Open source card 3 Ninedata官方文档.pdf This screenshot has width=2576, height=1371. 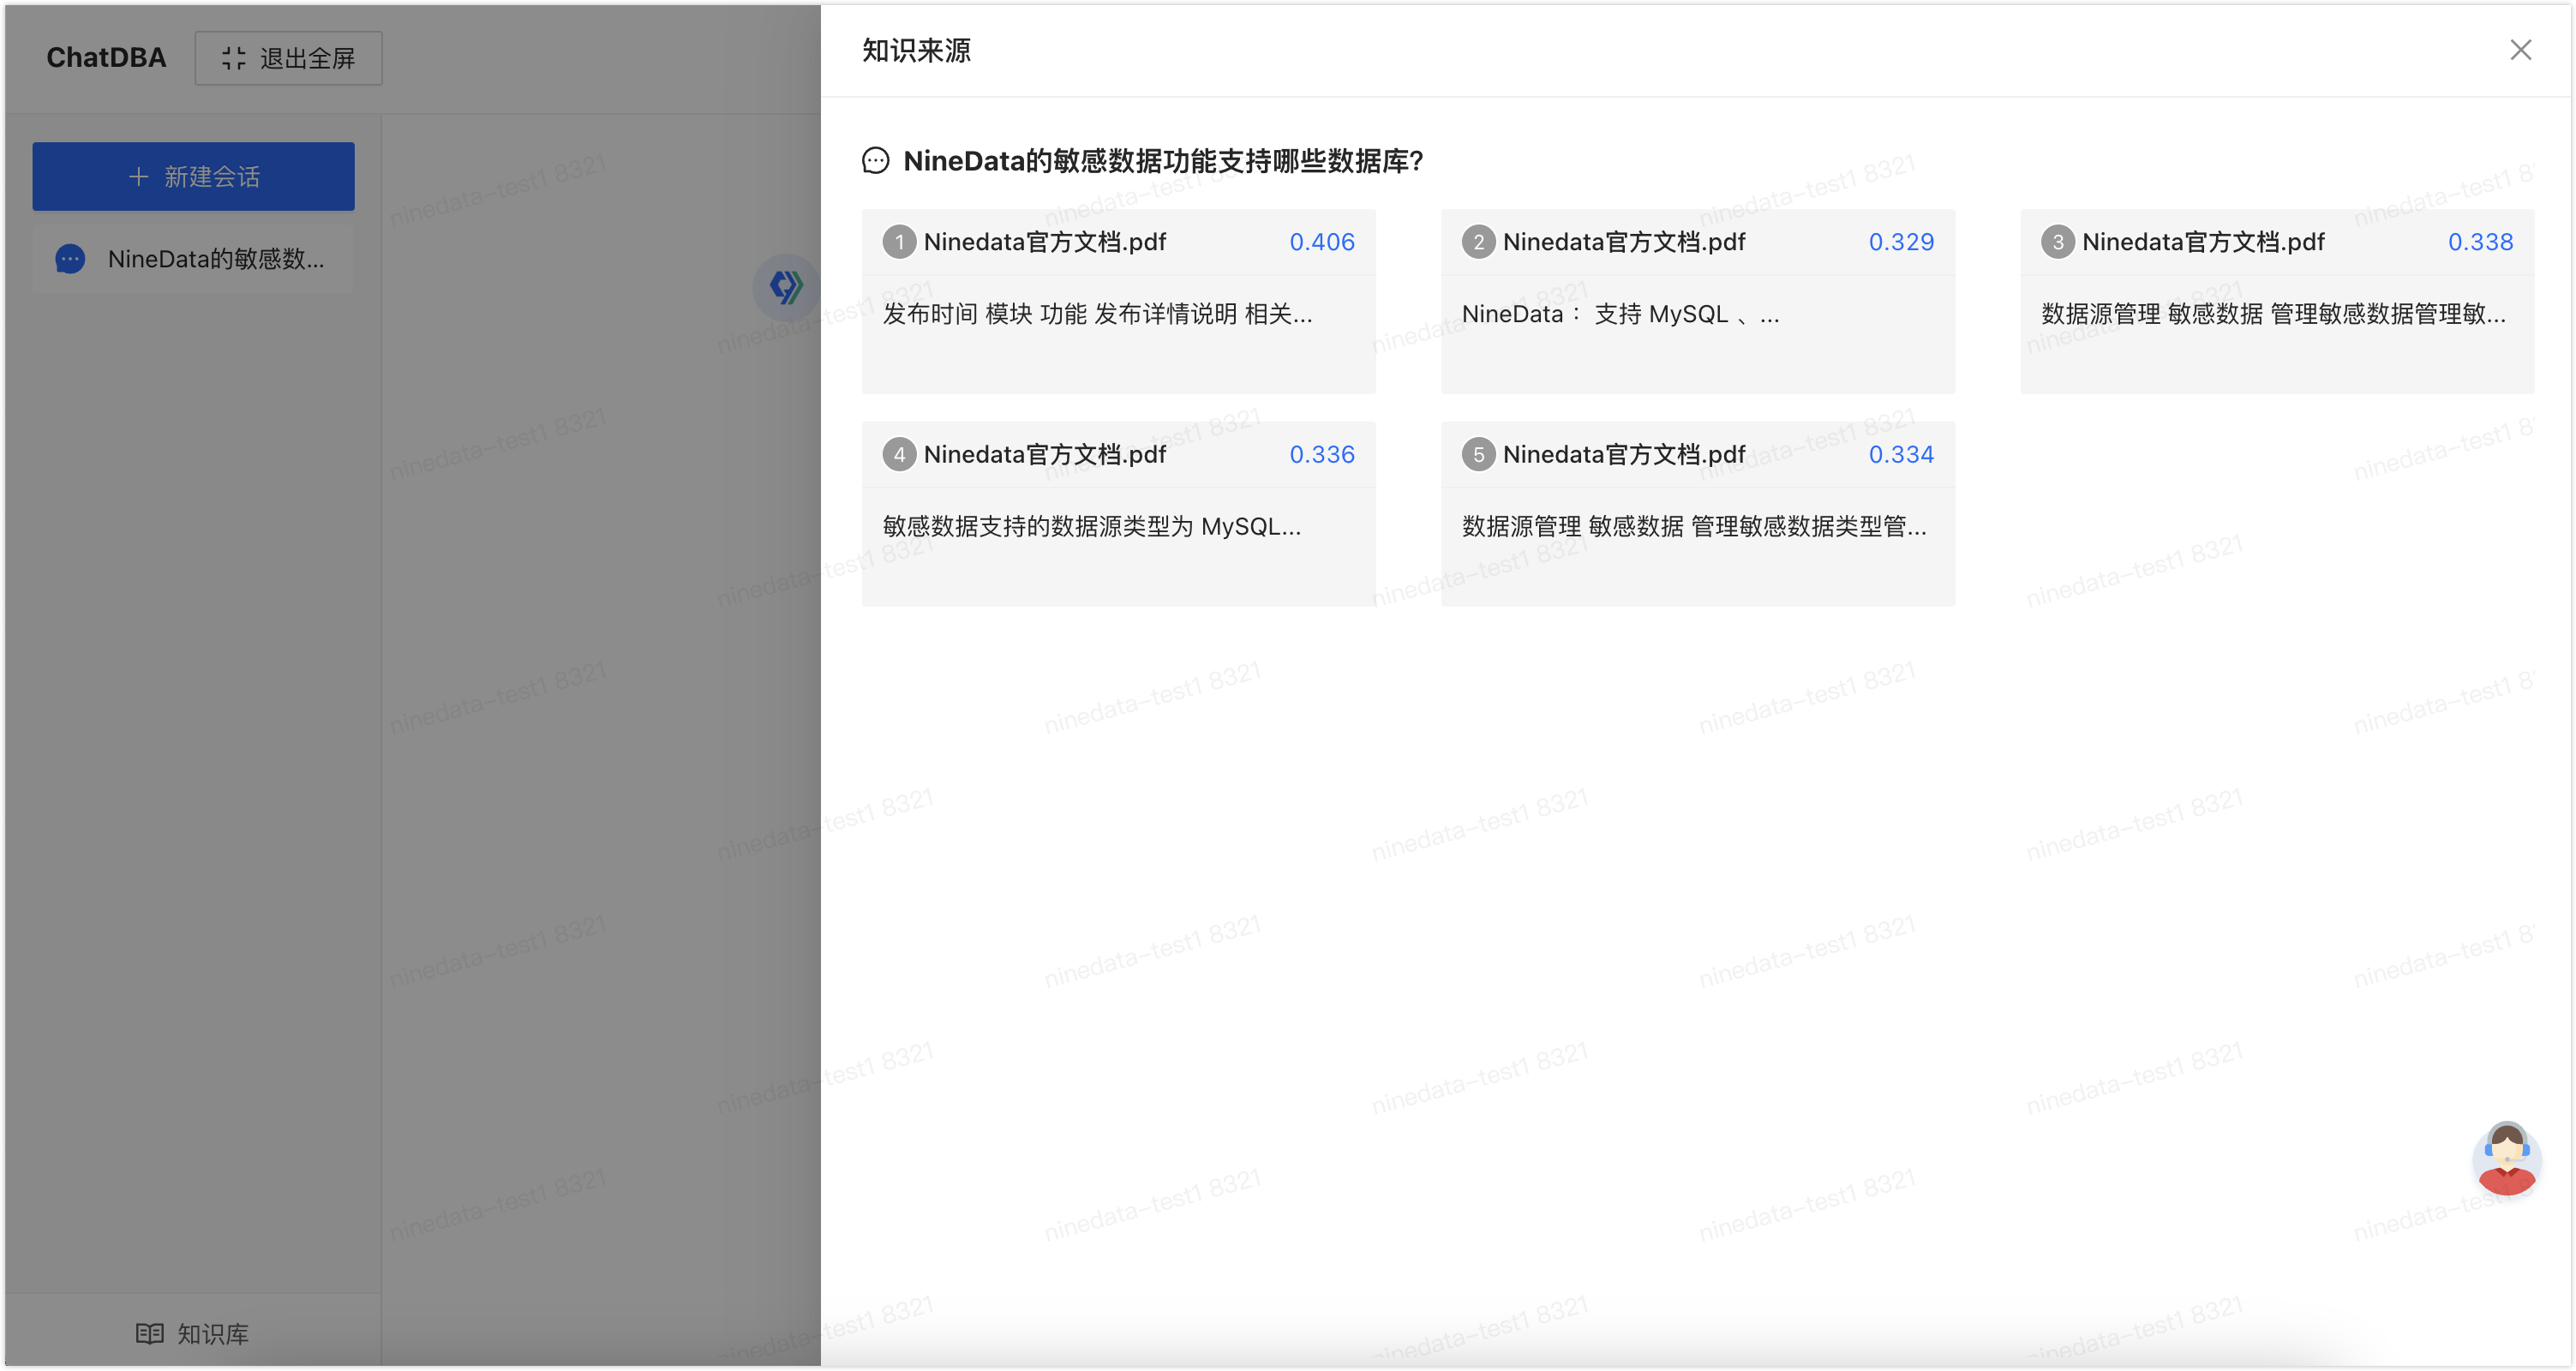click(x=2276, y=301)
